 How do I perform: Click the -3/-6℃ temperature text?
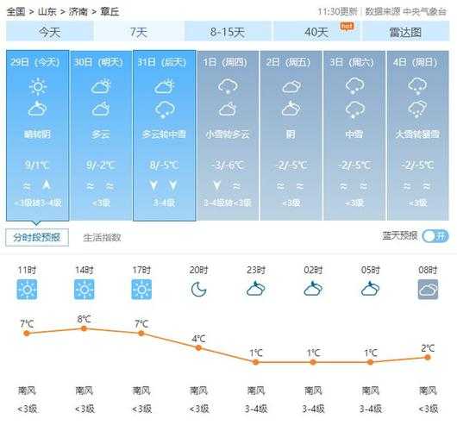(228, 166)
